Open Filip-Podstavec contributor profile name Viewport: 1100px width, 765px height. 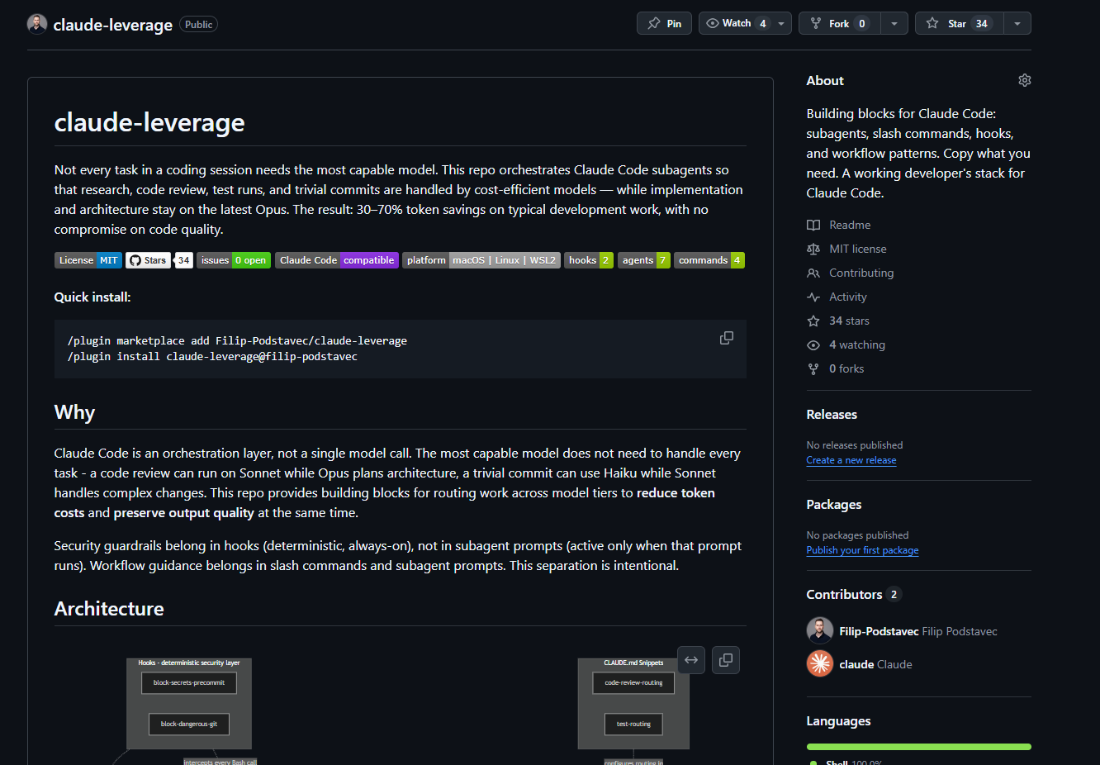(879, 631)
